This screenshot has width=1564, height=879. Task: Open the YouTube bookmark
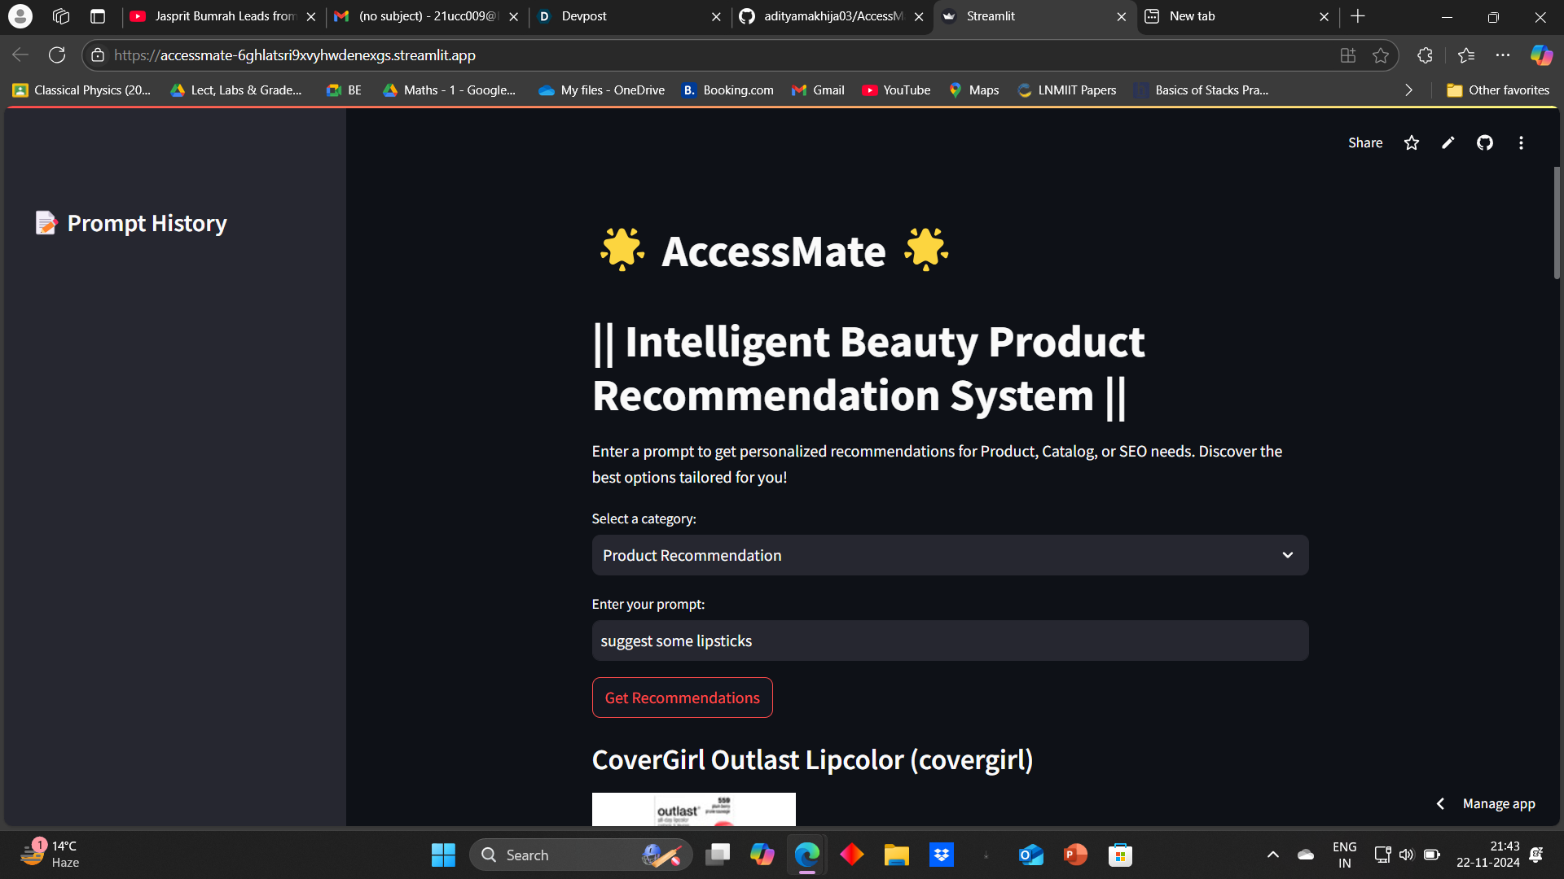tap(896, 90)
